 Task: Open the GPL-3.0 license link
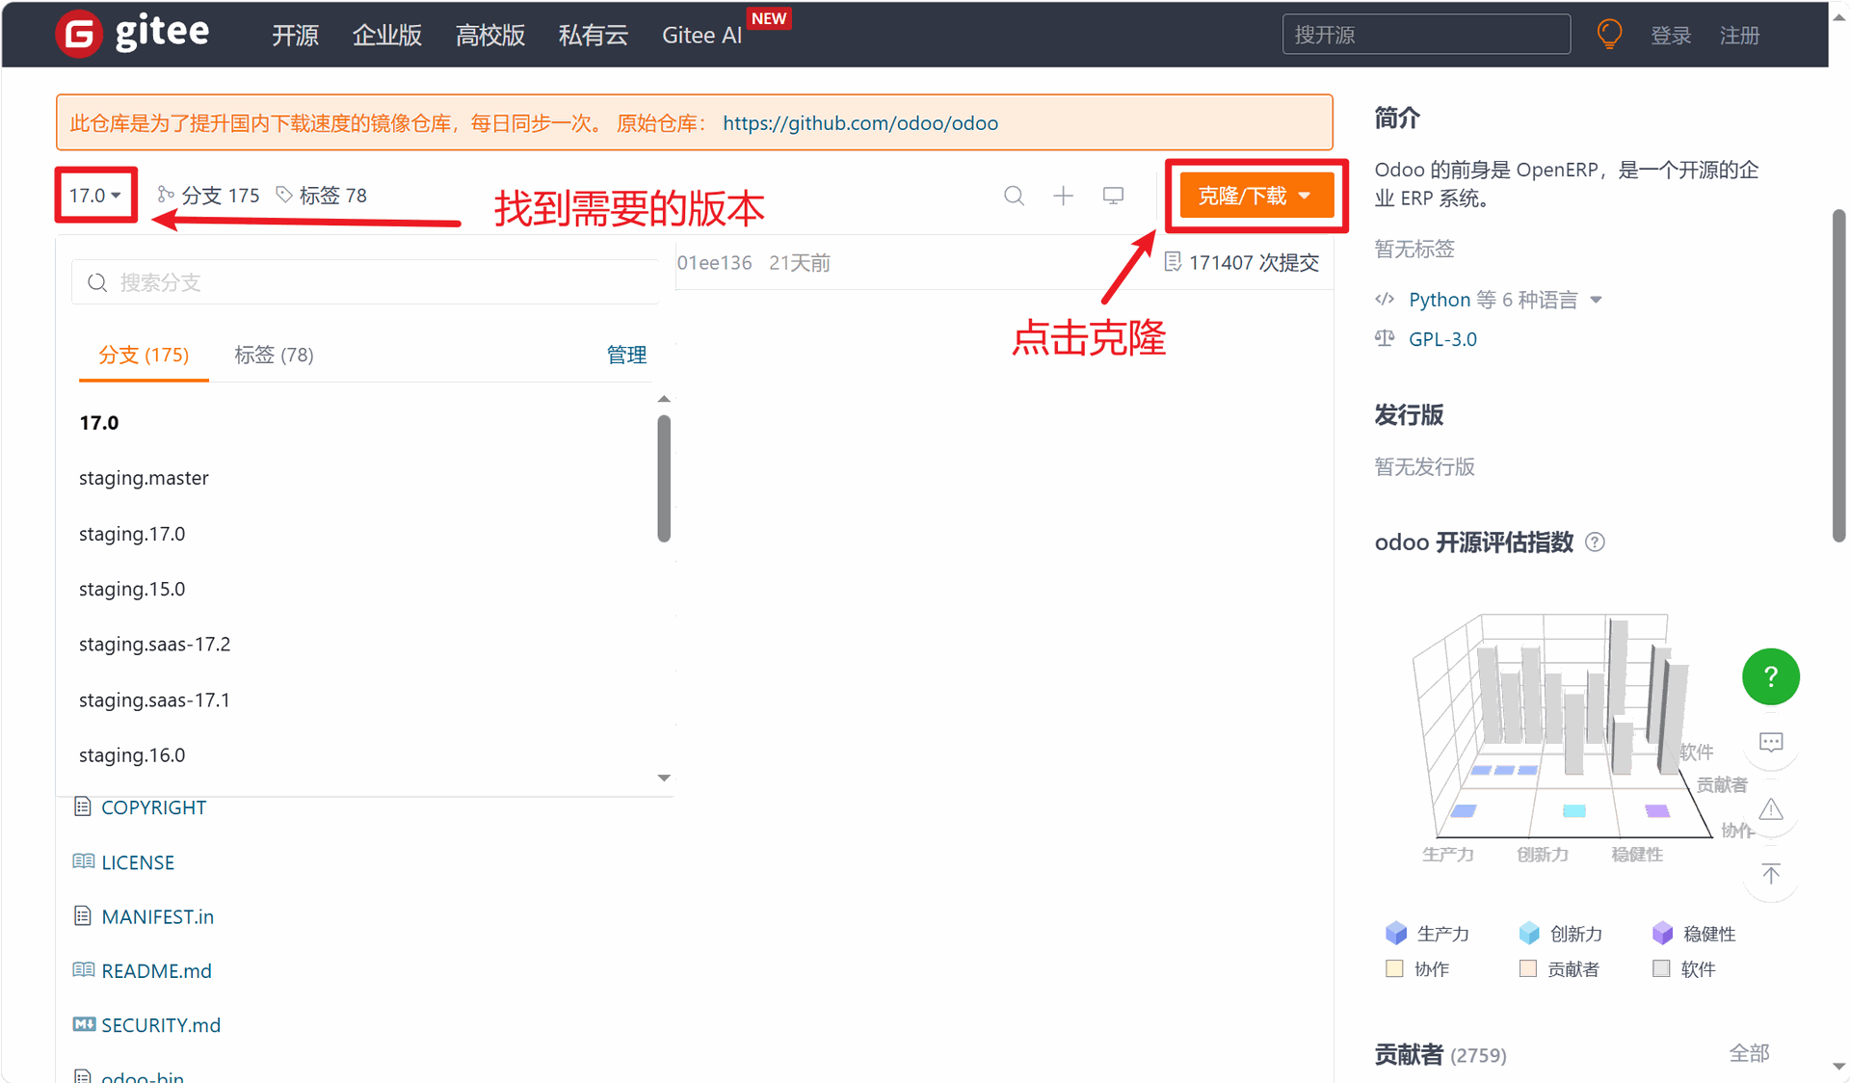(1442, 338)
